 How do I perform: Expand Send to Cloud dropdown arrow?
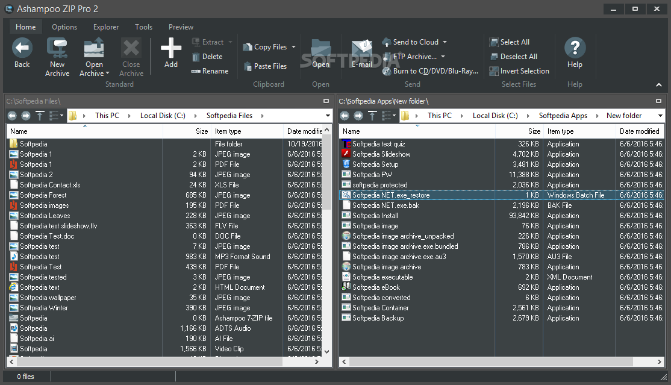pyautogui.click(x=445, y=42)
